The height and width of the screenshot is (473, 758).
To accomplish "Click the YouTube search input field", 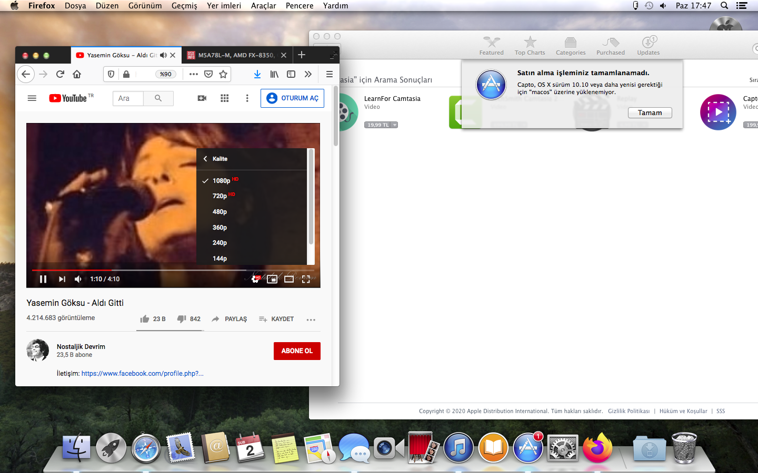I will [128, 98].
